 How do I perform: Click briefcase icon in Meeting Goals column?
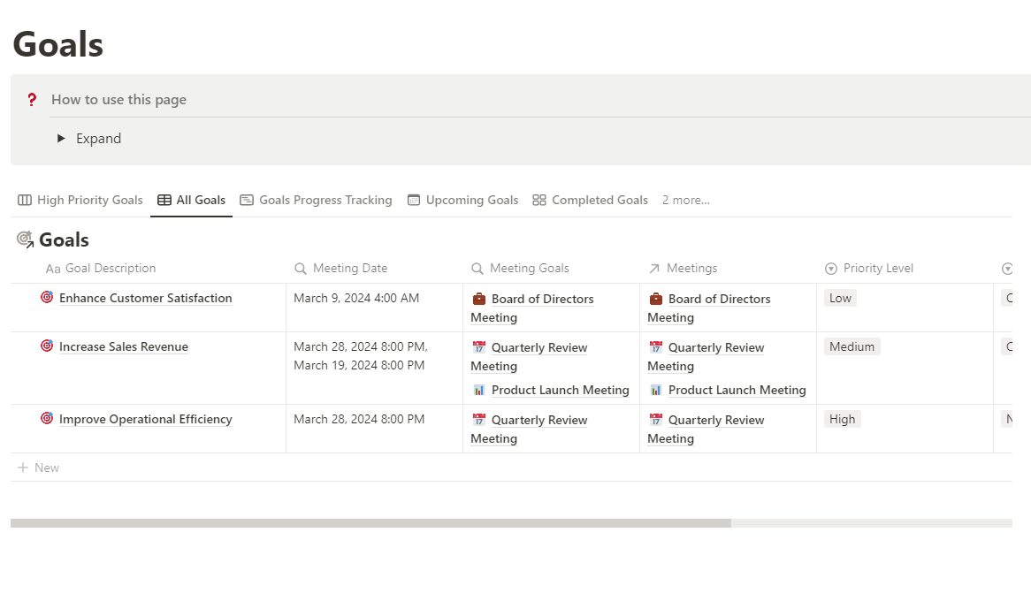(479, 299)
